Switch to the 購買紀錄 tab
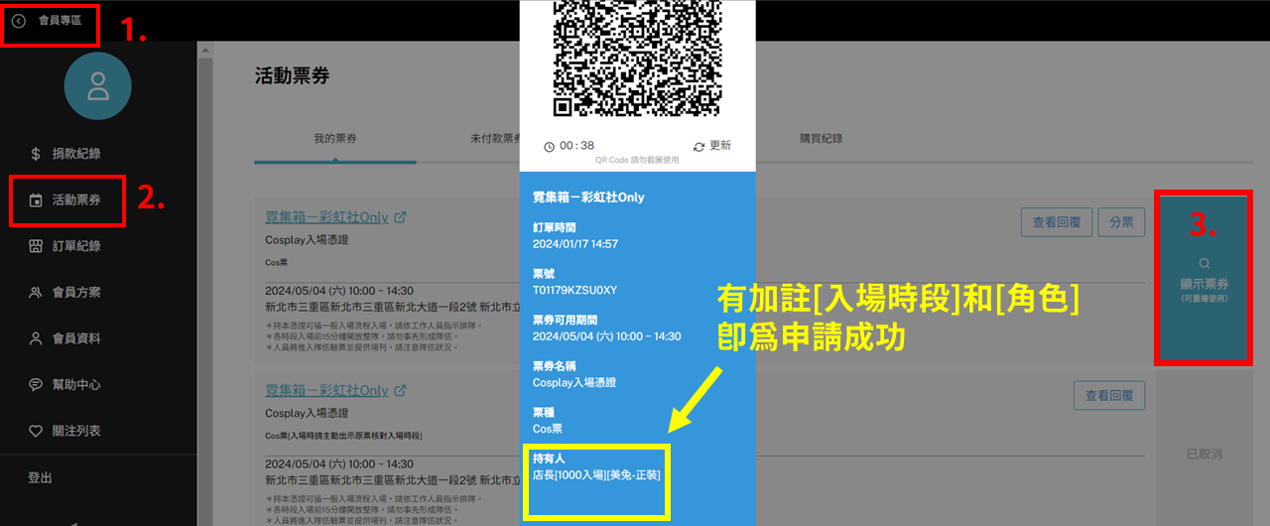The image size is (1270, 526). coord(821,139)
